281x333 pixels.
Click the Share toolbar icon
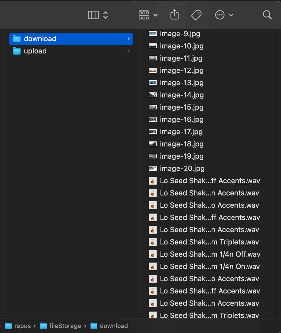pyautogui.click(x=174, y=14)
